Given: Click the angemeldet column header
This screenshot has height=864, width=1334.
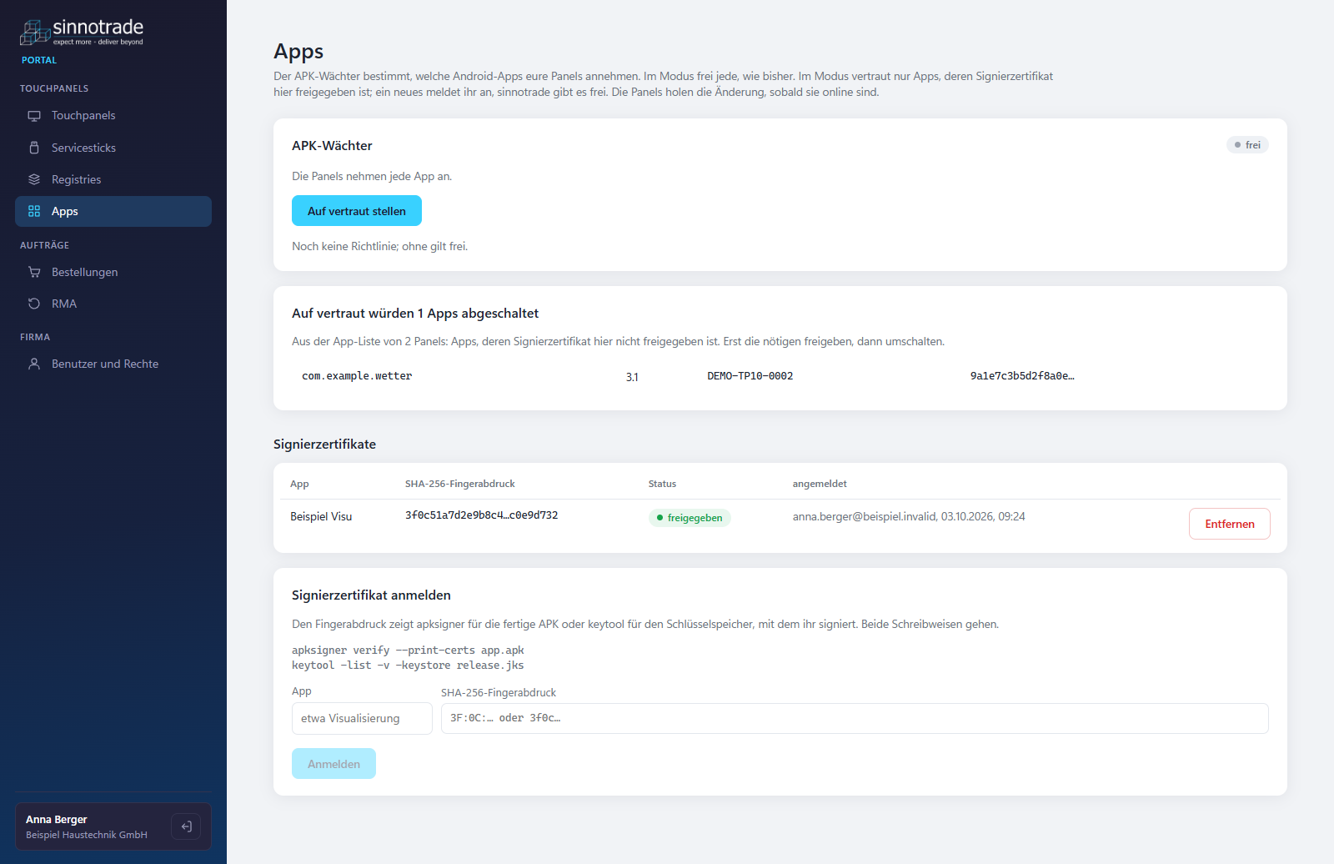Looking at the screenshot, I should 820,484.
